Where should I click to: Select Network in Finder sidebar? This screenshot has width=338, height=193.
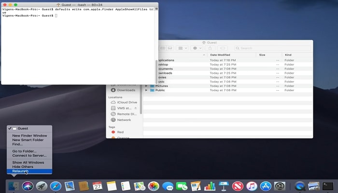tap(124, 120)
